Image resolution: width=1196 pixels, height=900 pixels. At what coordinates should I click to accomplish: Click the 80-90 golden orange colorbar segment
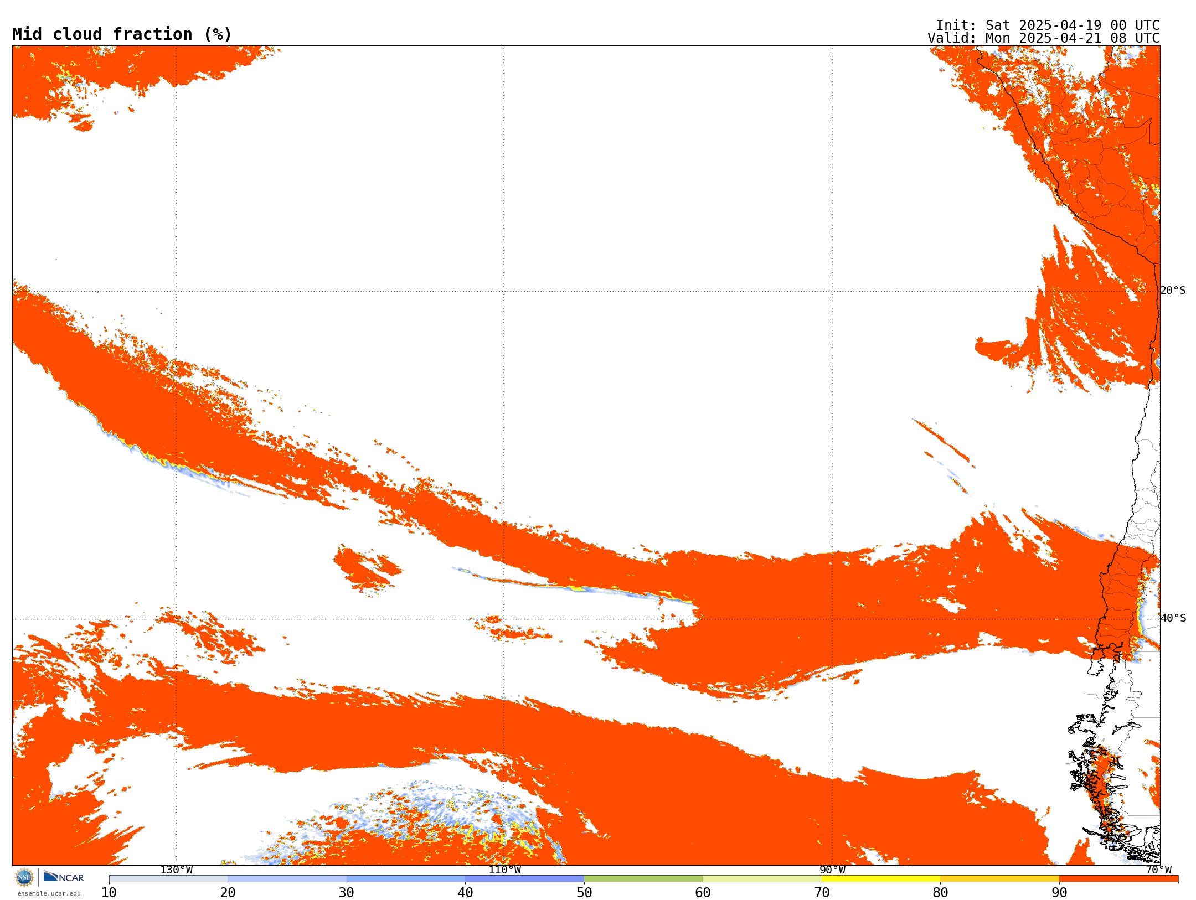pos(999,879)
